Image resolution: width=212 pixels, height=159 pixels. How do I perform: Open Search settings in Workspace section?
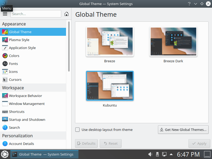(33, 127)
